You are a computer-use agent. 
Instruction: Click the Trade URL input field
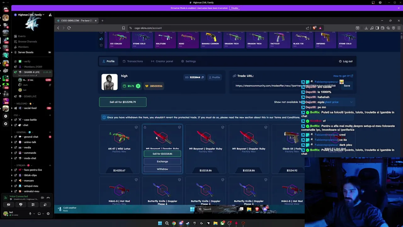(286, 86)
